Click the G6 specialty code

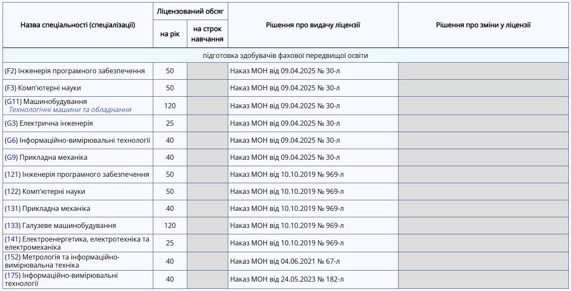(11, 140)
